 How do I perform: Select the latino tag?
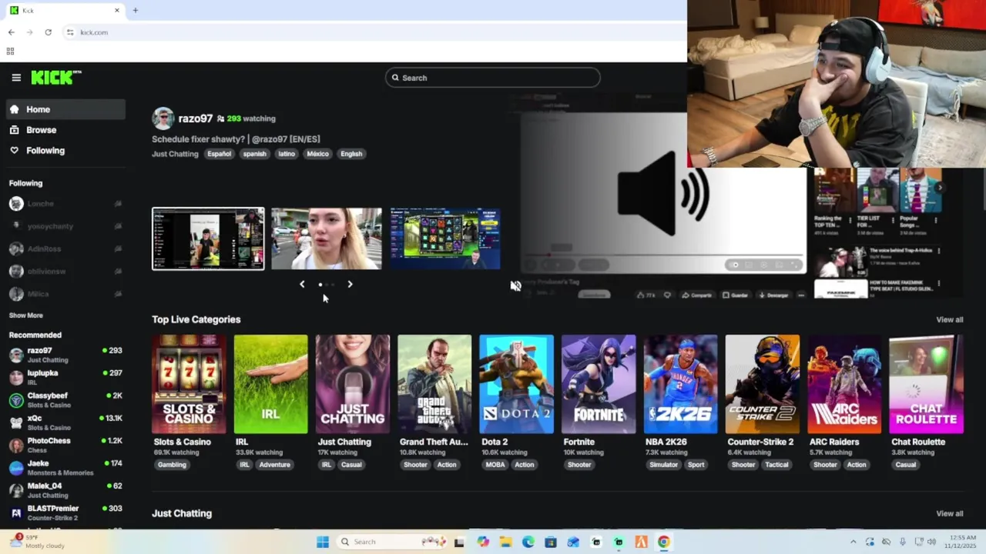(x=287, y=154)
